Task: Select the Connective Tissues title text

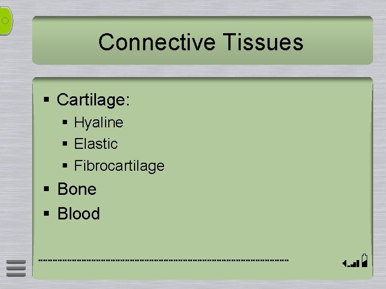Action: (x=201, y=42)
